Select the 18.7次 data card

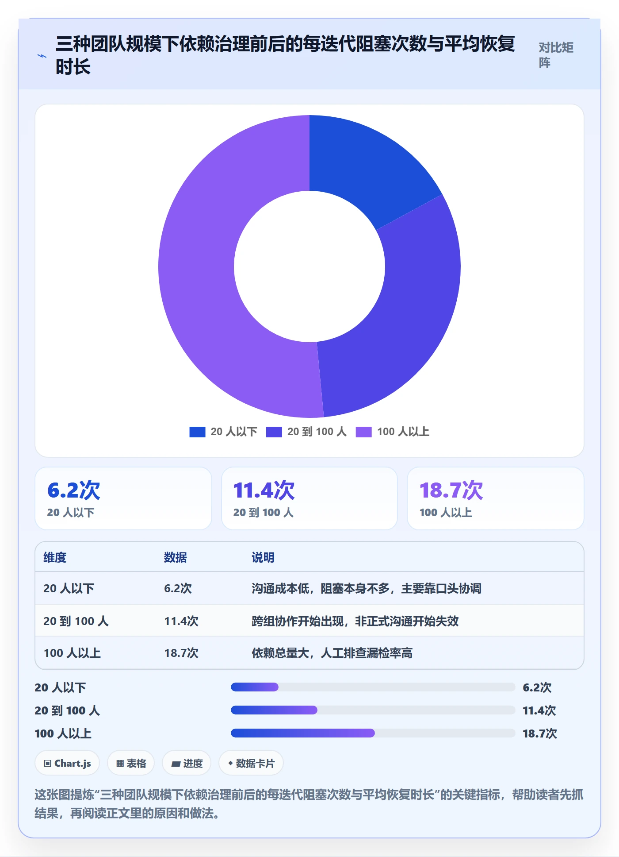pyautogui.click(x=496, y=498)
